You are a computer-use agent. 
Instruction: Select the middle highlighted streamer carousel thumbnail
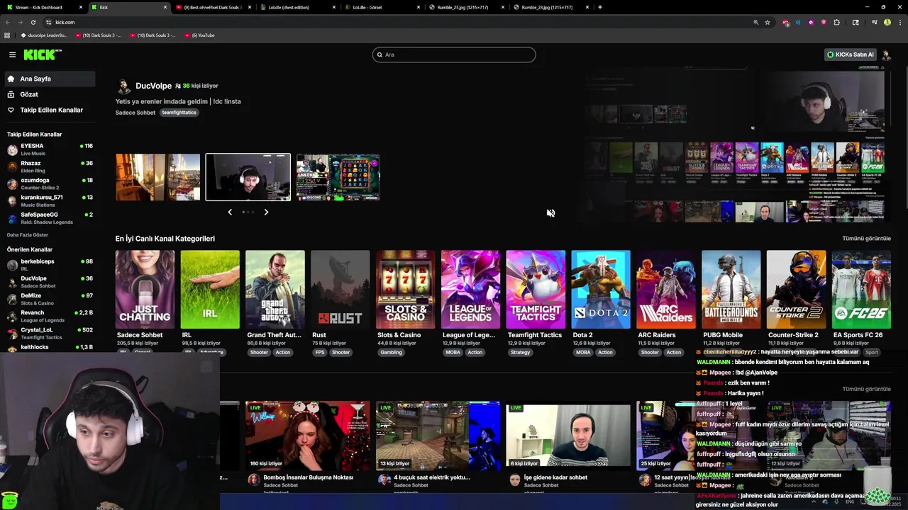(x=248, y=177)
